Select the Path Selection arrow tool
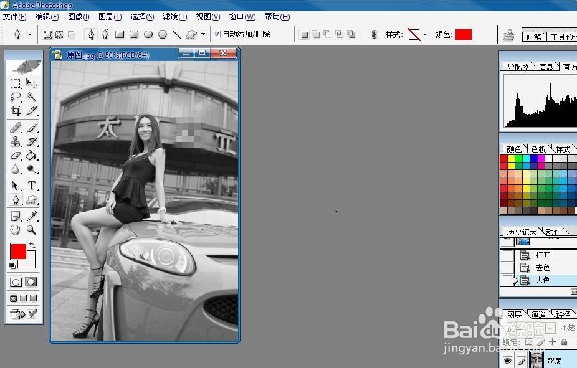 16,186
